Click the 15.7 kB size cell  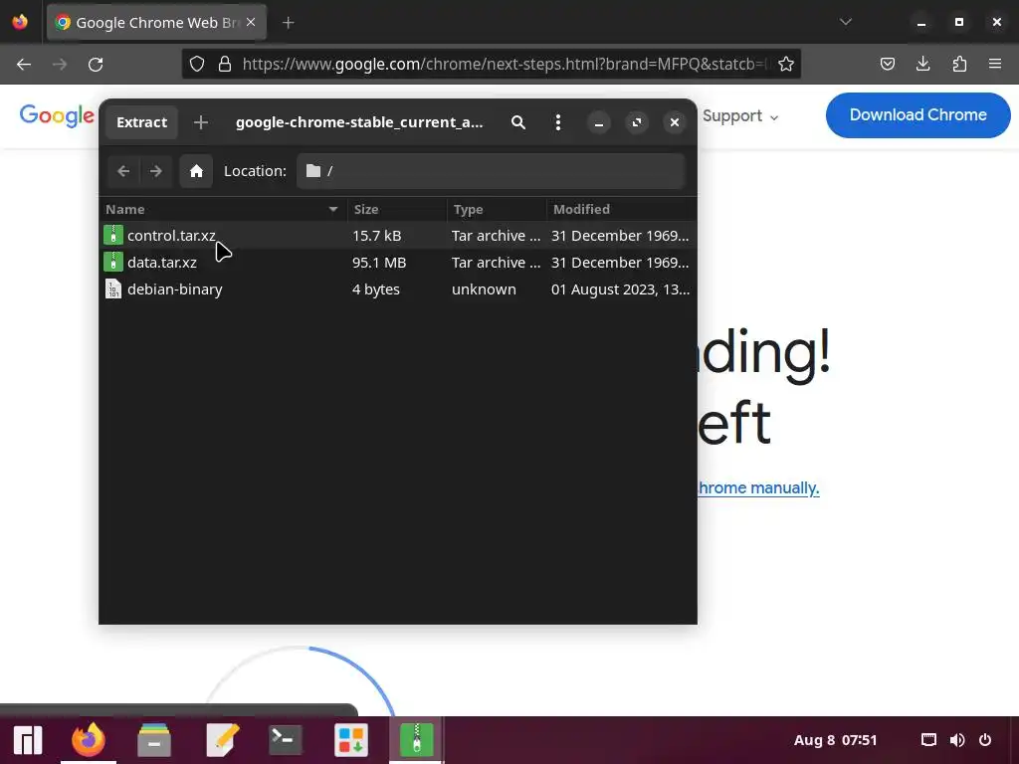point(376,235)
